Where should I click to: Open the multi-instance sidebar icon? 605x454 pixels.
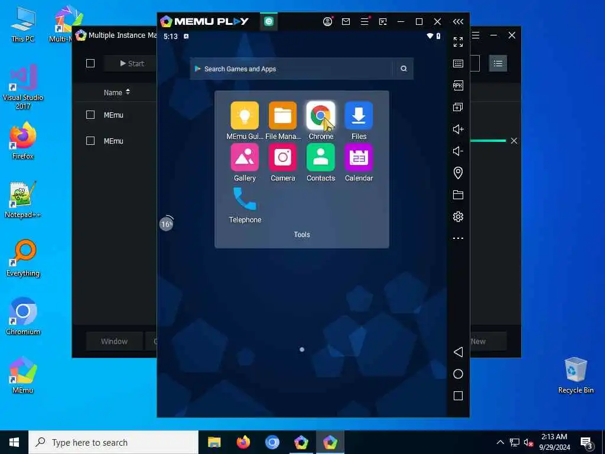pos(458,107)
